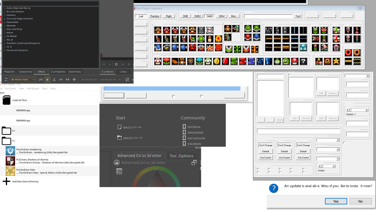The height and width of the screenshot is (211, 376).
Task: Click the Open File link
Action: (128, 138)
